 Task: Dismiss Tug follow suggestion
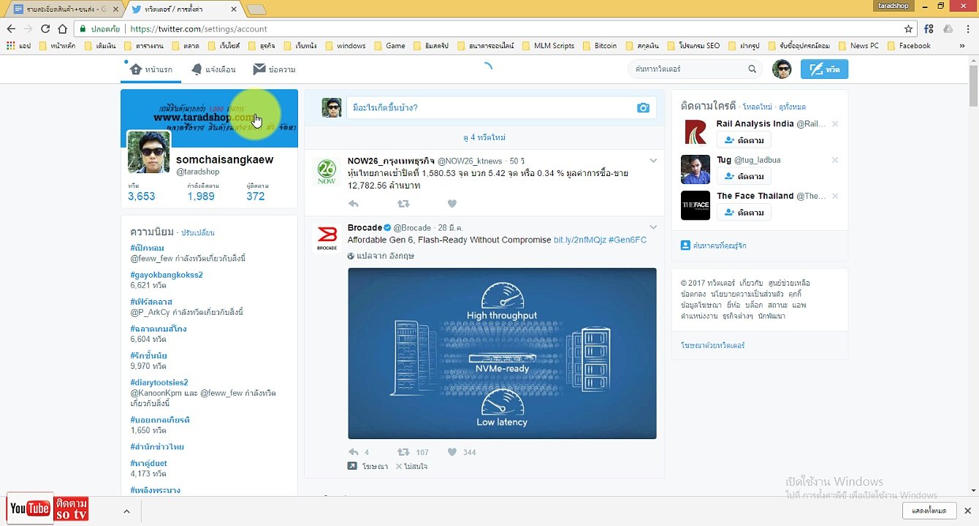tap(835, 160)
